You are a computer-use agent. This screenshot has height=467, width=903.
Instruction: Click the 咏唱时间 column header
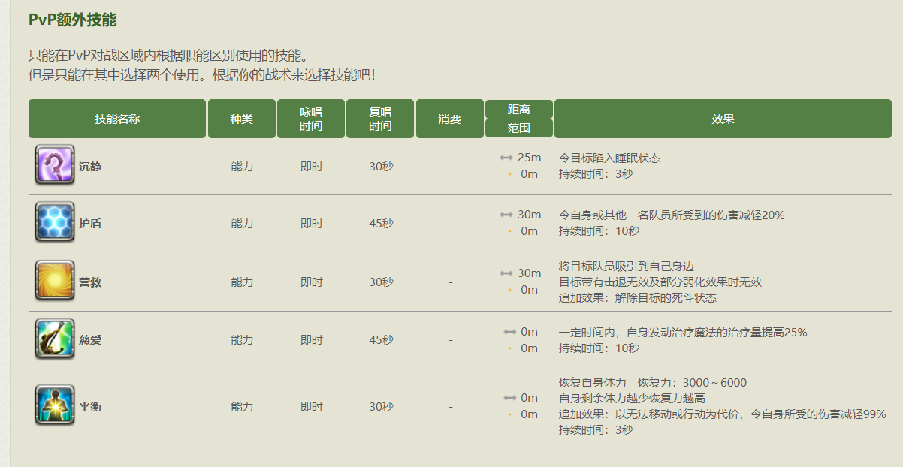[x=311, y=119]
